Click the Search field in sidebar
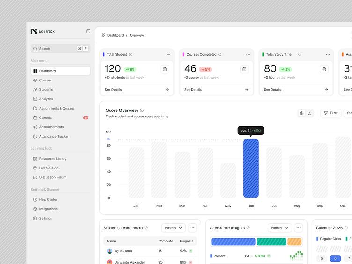This screenshot has width=352, height=264. click(60, 49)
